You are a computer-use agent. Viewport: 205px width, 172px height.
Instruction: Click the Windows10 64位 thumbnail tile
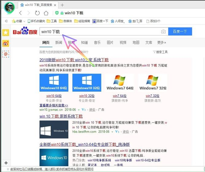54,82
